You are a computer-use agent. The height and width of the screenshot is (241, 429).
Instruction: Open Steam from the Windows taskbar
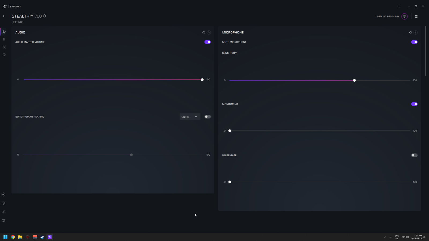[x=42, y=237]
